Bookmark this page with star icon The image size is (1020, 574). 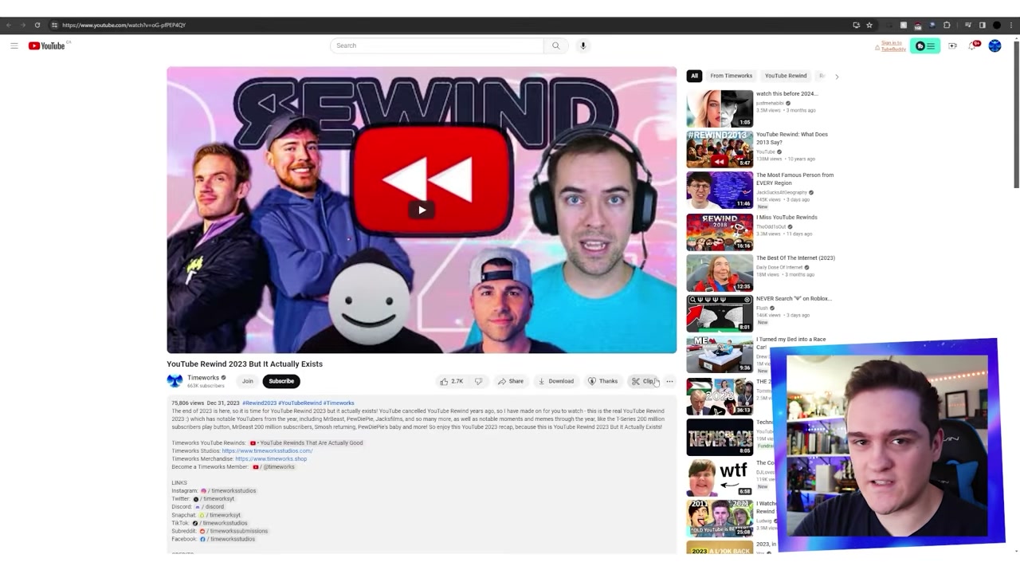pos(869,25)
